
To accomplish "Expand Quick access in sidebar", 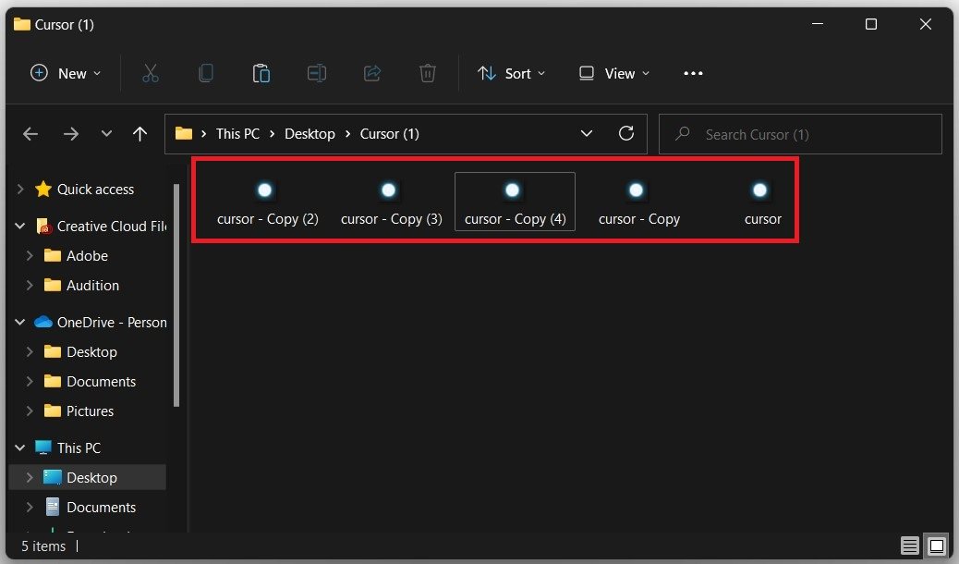I will click(20, 190).
